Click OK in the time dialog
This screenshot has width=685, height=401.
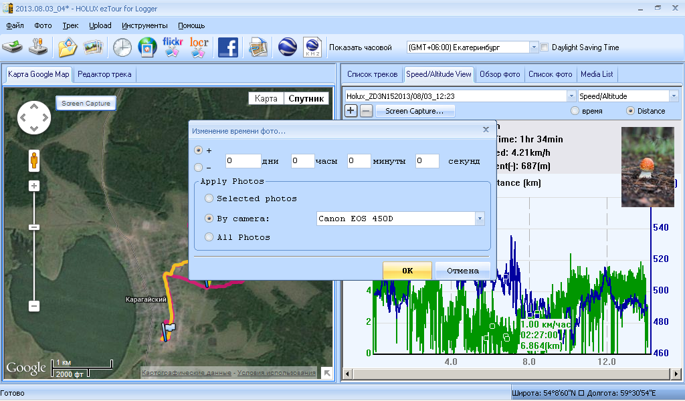pos(407,271)
